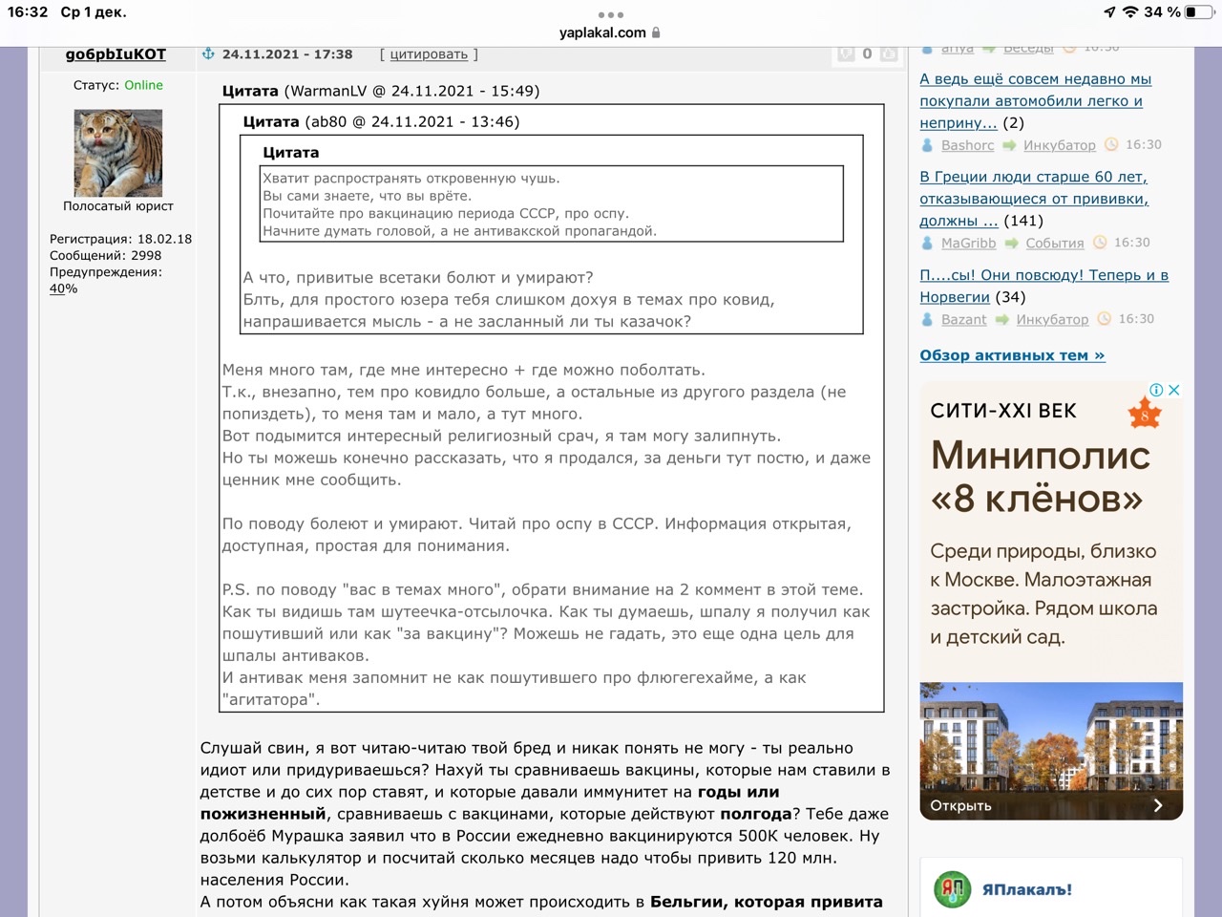The height and width of the screenshot is (917, 1222).
Task: Close the Сити-XXI век advertisement
Action: [x=1174, y=390]
